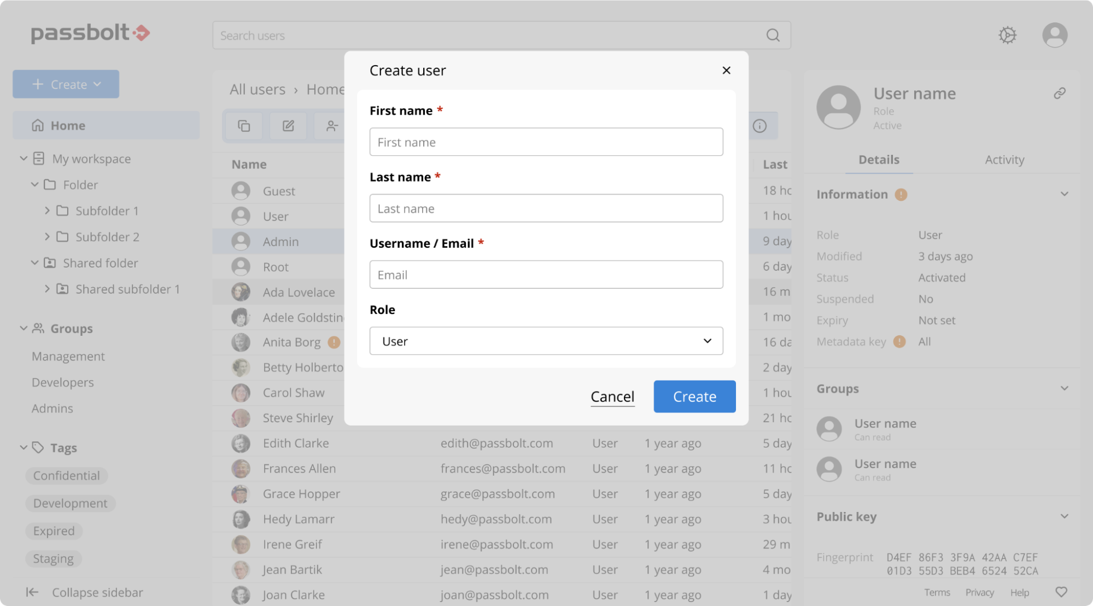This screenshot has width=1093, height=606.
Task: Click the Cancel link in dialog
Action: click(x=612, y=397)
